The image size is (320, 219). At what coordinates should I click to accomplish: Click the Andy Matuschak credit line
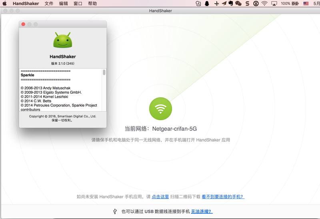pyautogui.click(x=46, y=88)
